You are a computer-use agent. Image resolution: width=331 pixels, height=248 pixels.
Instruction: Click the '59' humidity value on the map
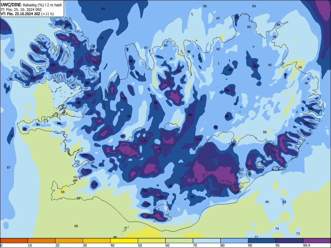pyautogui.click(x=78, y=198)
